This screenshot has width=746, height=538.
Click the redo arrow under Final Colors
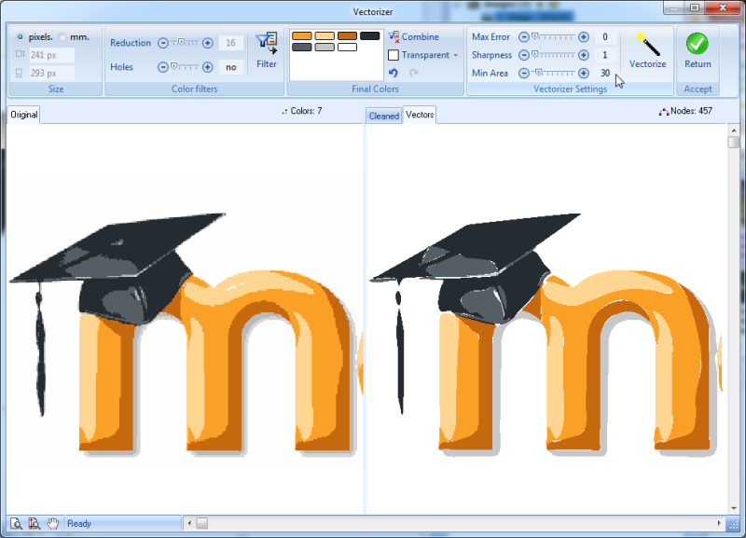click(414, 72)
